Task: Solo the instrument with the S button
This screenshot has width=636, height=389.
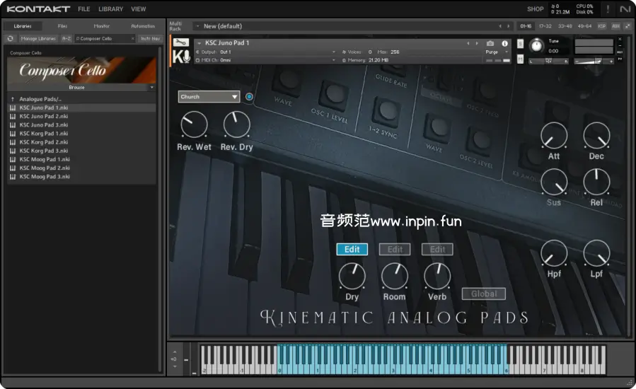Action: [521, 44]
